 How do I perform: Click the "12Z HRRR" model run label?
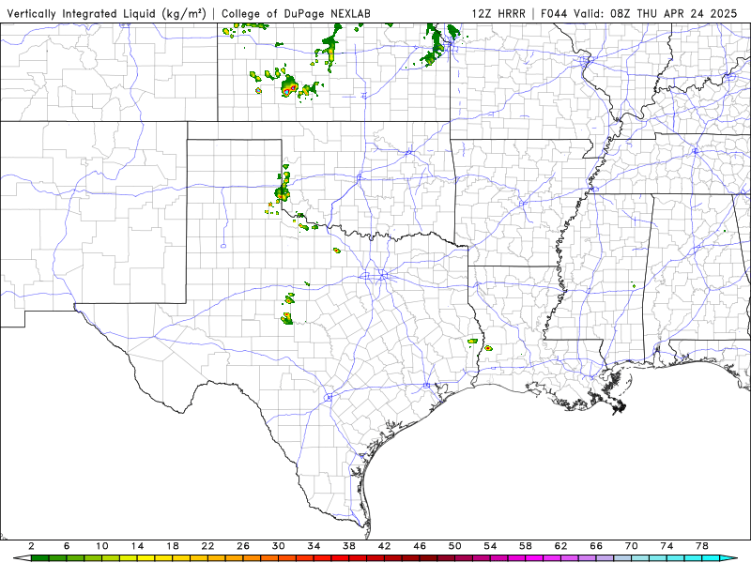[498, 14]
